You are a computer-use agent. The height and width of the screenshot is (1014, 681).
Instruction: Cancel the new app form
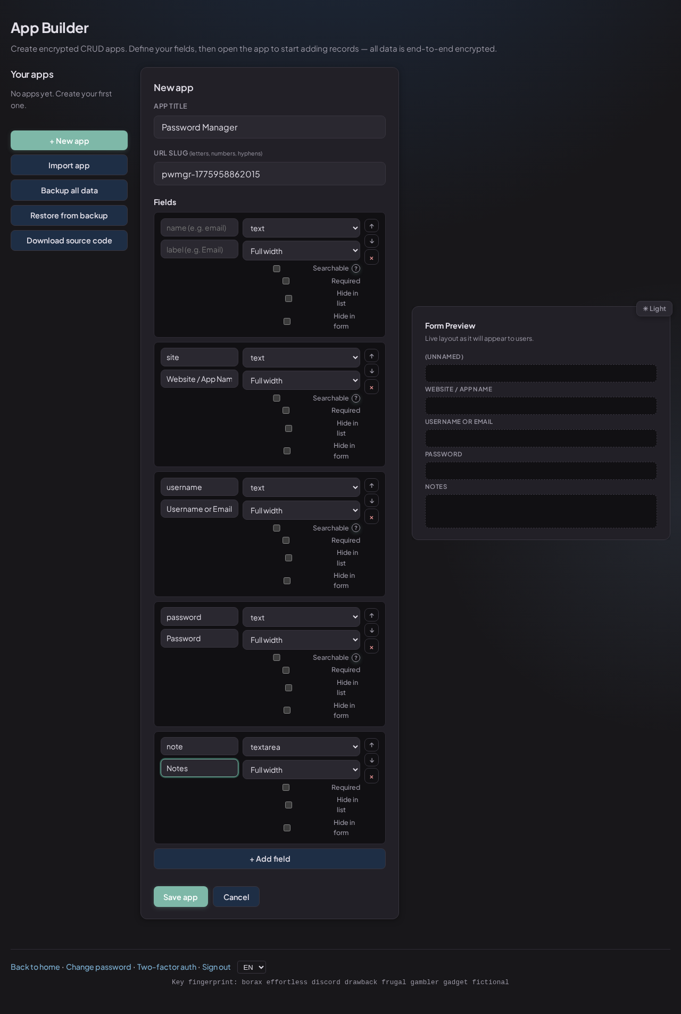point(236,897)
